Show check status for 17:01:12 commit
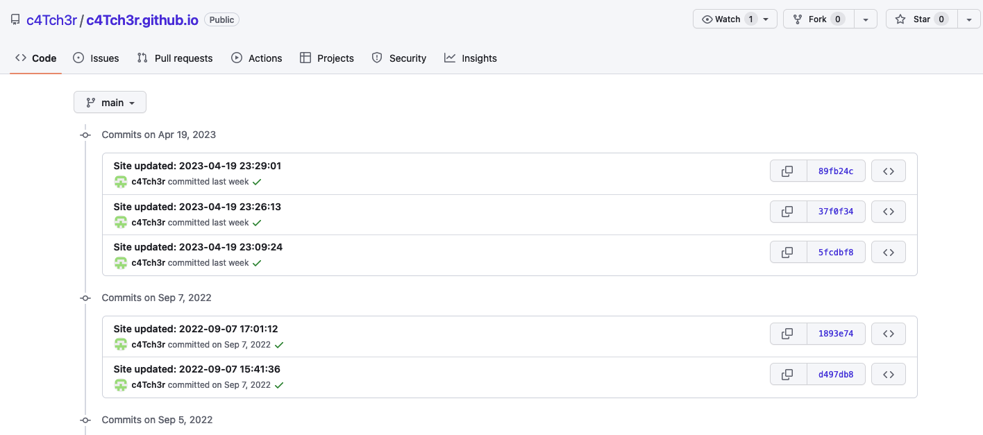Viewport: 983px width, 435px height. (279, 345)
